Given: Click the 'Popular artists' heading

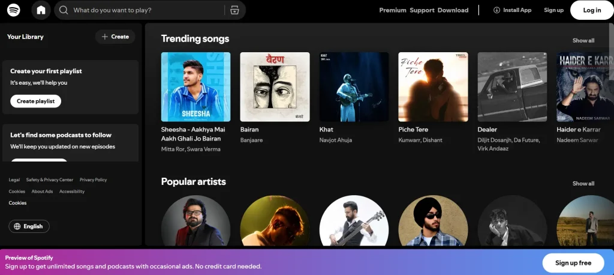Looking at the screenshot, I should [x=194, y=182].
